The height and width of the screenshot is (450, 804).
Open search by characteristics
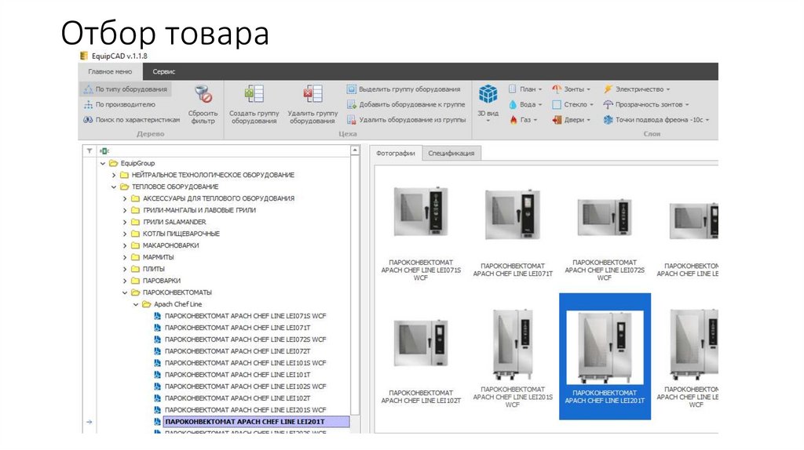coord(132,120)
